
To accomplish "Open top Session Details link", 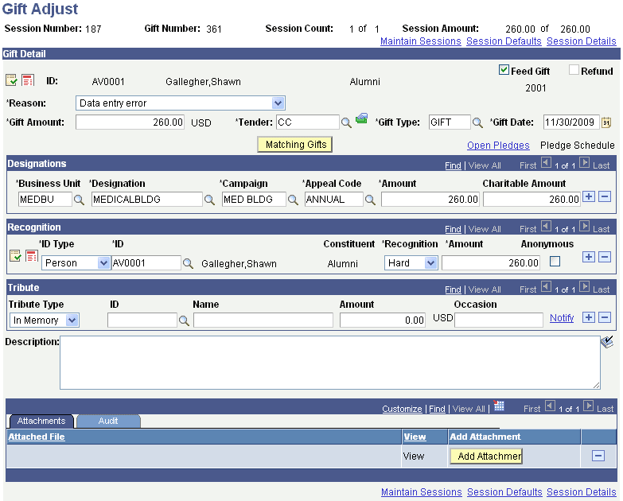I will point(582,41).
